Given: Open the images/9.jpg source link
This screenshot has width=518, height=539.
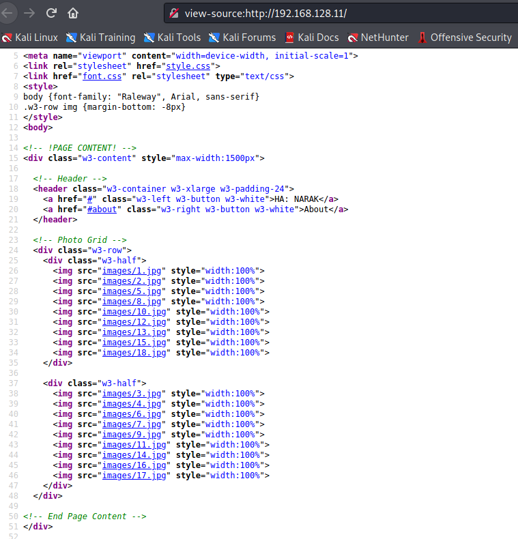Looking at the screenshot, I should (132, 435).
